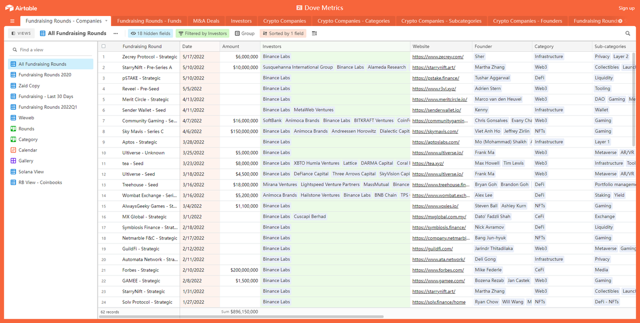Click the Find a view search field

[51, 50]
